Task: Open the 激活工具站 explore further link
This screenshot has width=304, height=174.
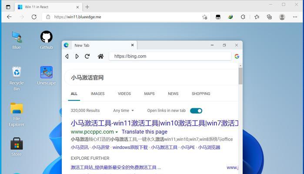Action: tap(116, 167)
